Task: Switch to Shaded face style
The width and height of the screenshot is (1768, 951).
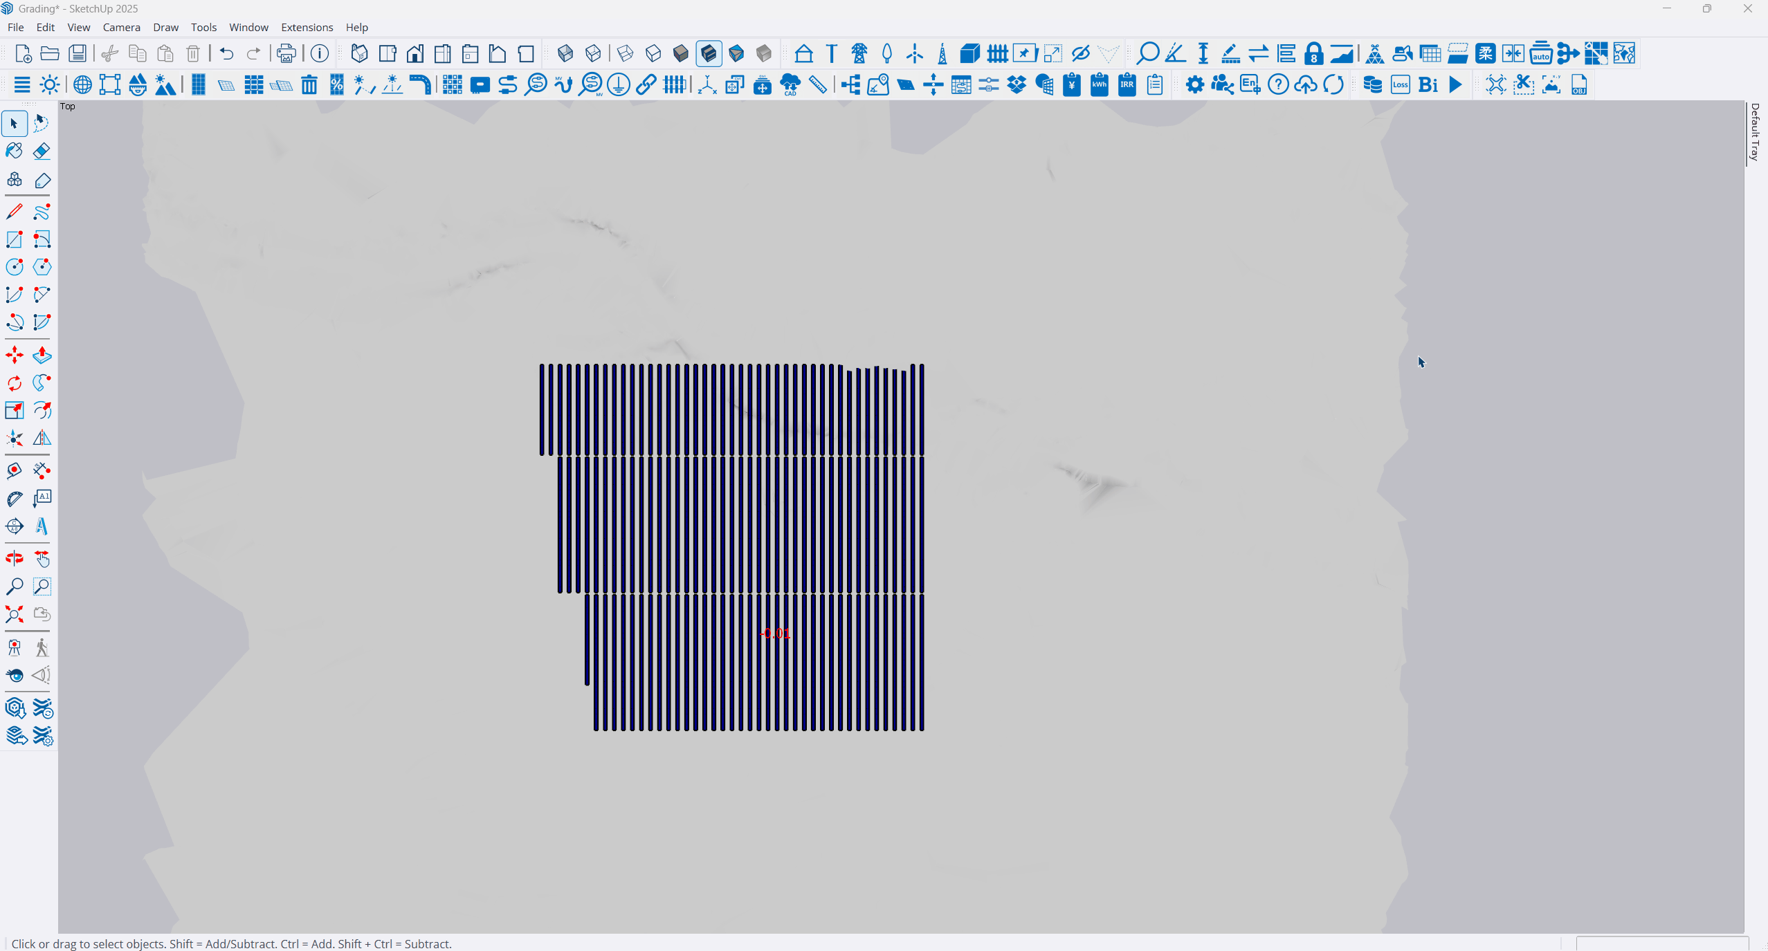Action: 681,53
